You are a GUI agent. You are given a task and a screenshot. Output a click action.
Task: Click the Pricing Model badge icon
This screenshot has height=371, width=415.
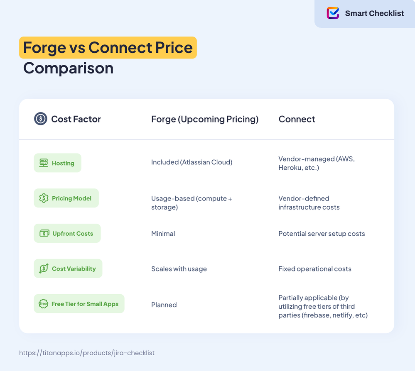[x=44, y=198]
